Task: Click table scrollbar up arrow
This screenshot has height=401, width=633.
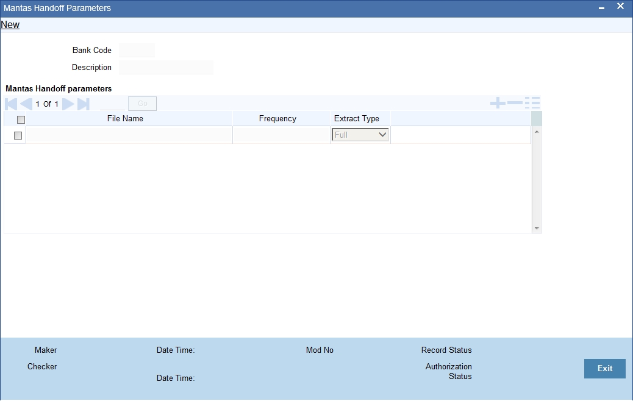Action: [x=537, y=132]
